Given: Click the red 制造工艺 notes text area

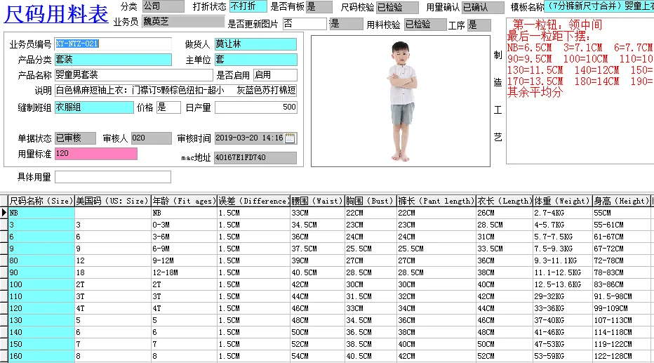Looking at the screenshot, I should tap(580, 91).
